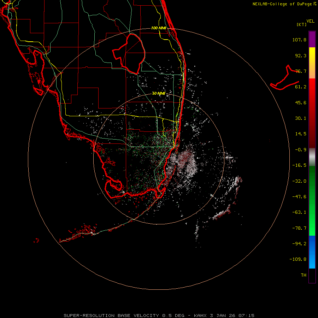Select the 30.1 velocity scale value
Screen dimensions: 318x318
coord(301,118)
